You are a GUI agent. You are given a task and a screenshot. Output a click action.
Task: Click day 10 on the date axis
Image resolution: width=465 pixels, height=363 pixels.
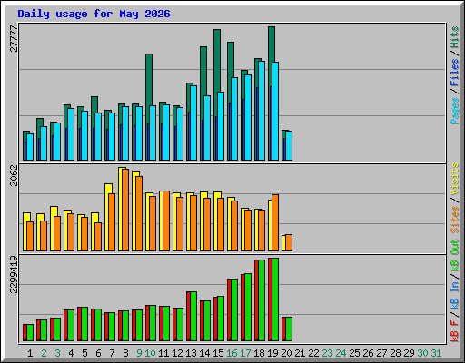(150, 353)
